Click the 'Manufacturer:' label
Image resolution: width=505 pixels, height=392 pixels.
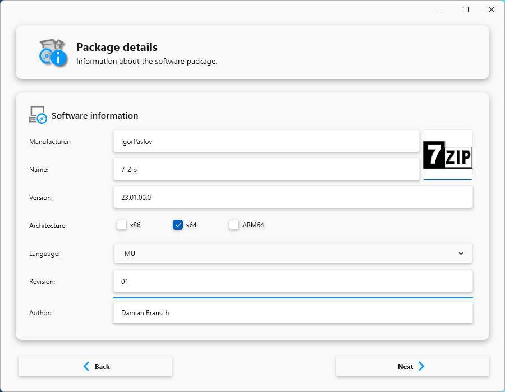click(x=50, y=142)
